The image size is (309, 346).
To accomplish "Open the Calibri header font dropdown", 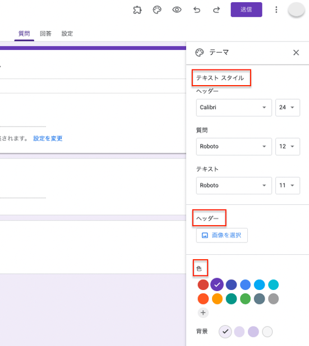I will (x=234, y=107).
